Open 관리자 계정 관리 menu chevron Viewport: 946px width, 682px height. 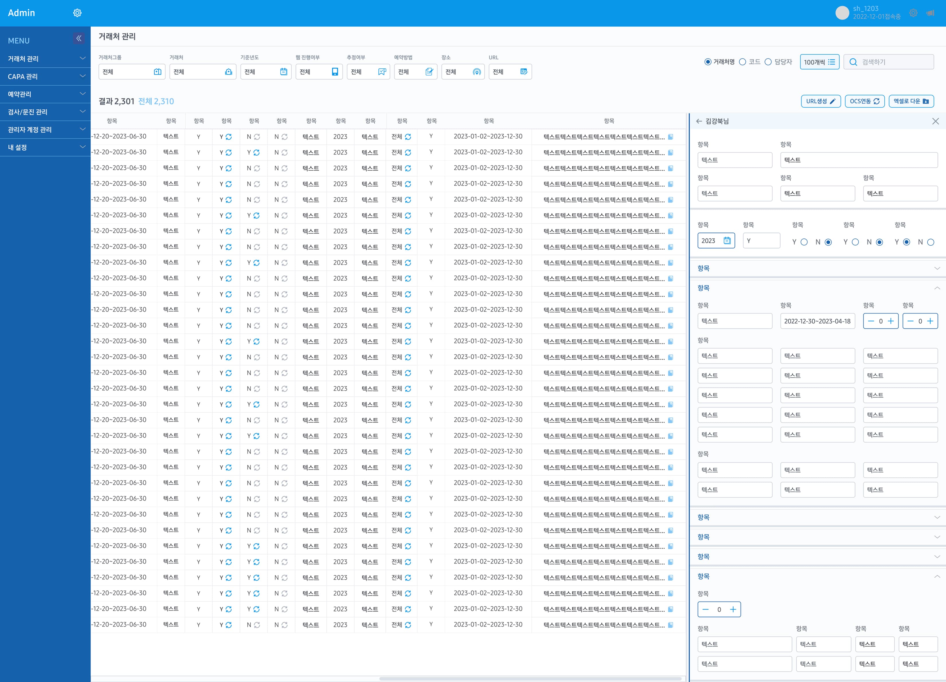83,129
